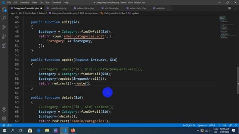Screen dimensions: 239x134
Task: Show hidden system tray icons
Action: point(198,131)
